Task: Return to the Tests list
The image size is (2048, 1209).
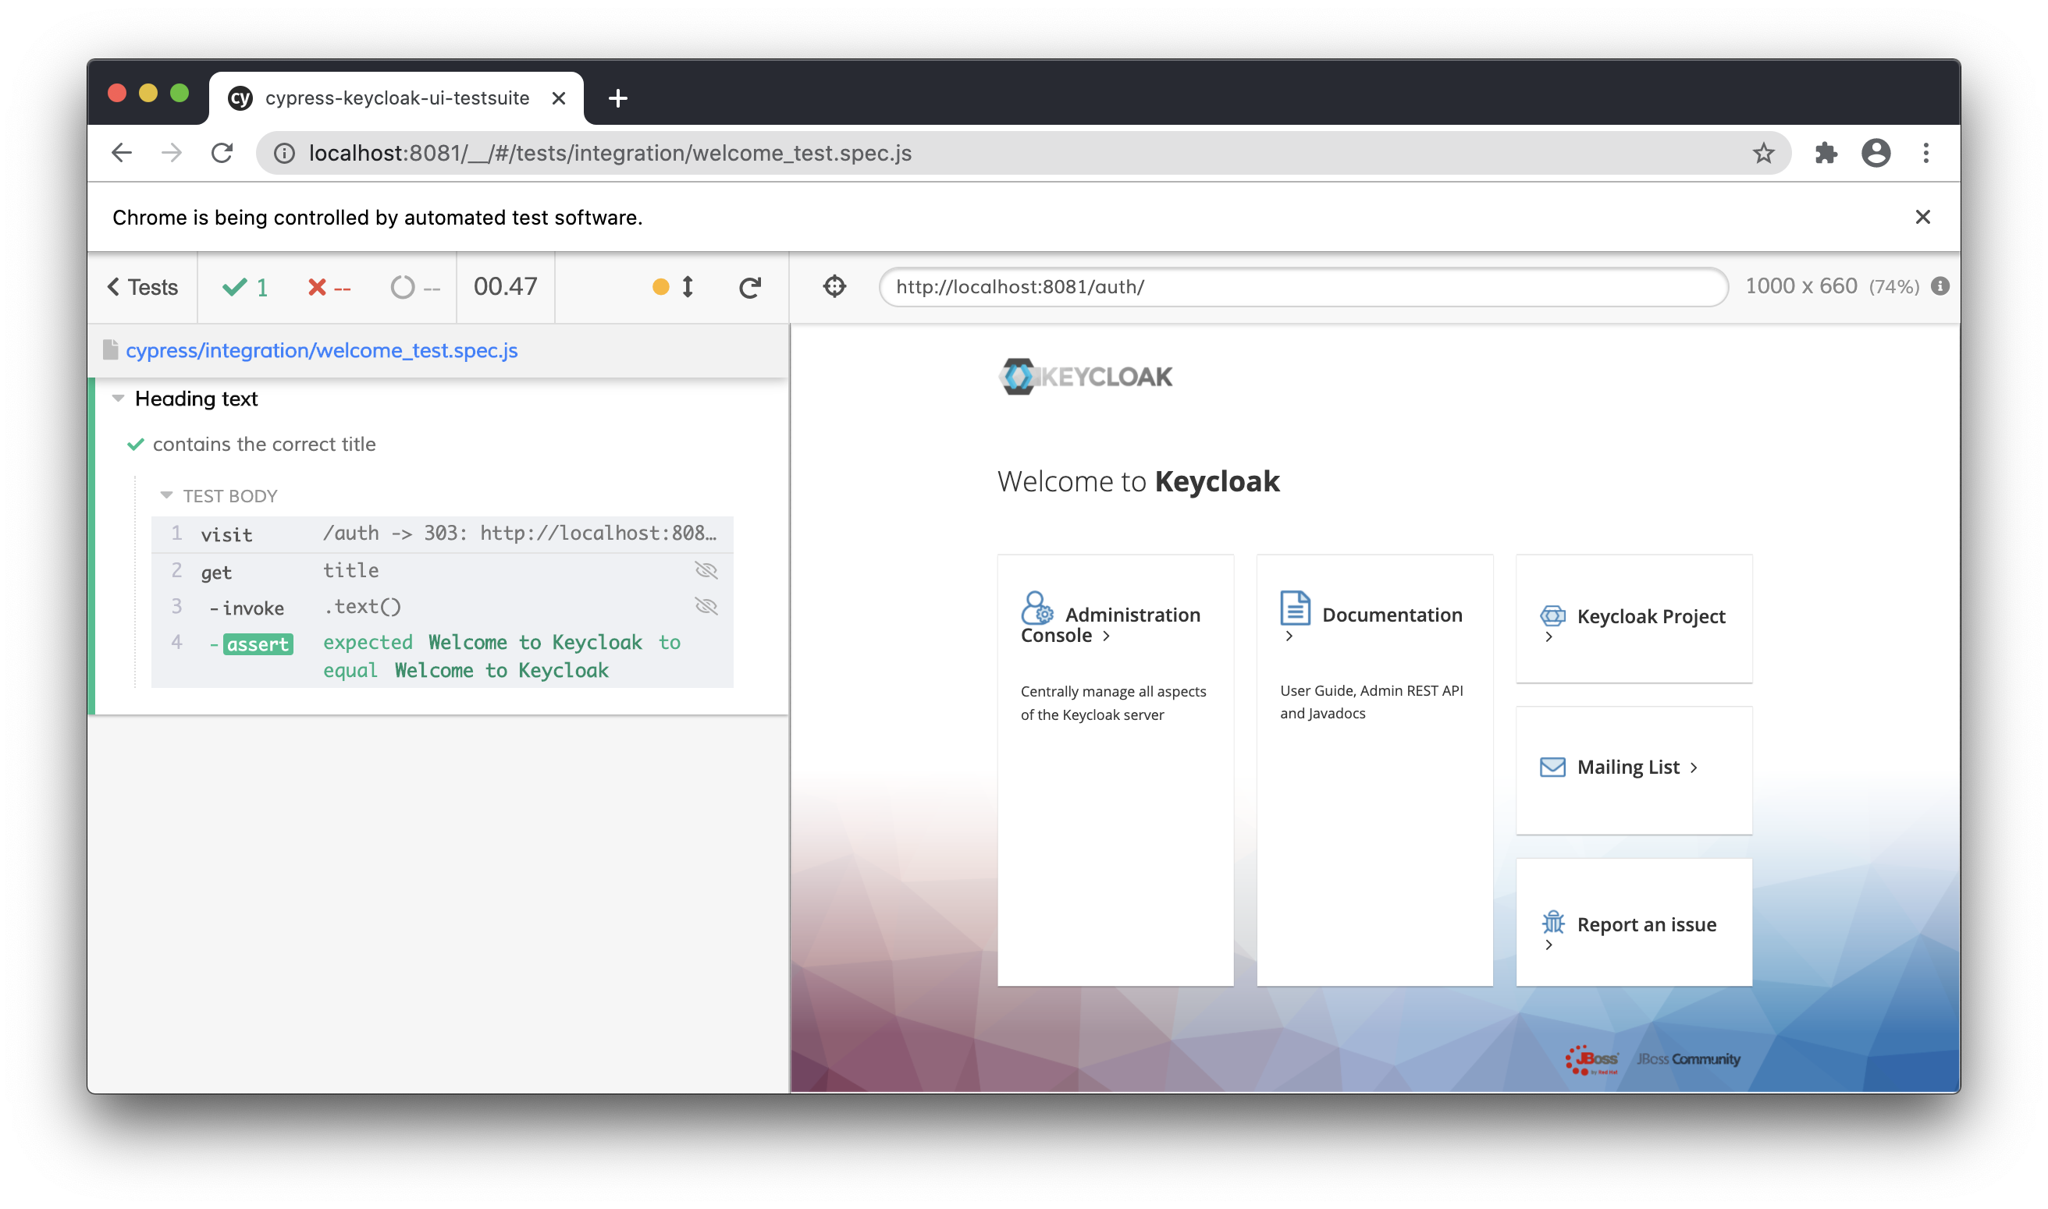Action: [x=143, y=287]
